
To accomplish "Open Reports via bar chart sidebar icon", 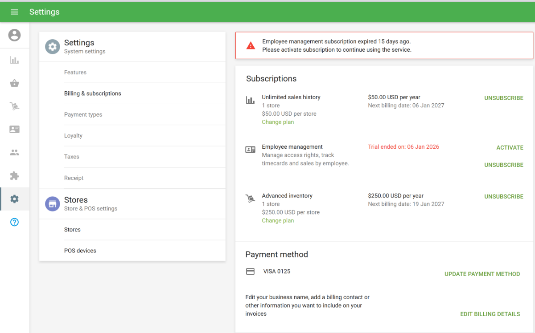I will 14,60.
